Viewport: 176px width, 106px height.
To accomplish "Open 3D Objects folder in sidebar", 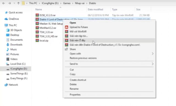I will (x=16, y=30).
